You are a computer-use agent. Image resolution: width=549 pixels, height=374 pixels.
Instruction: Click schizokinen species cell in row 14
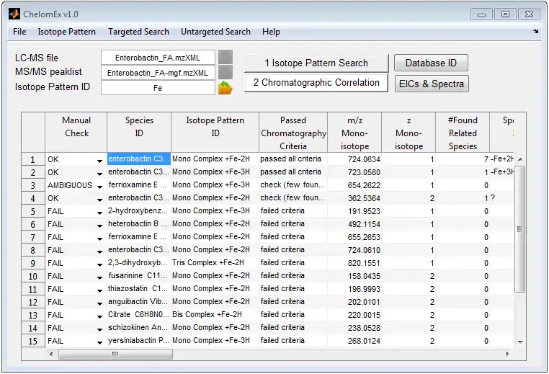(139, 327)
